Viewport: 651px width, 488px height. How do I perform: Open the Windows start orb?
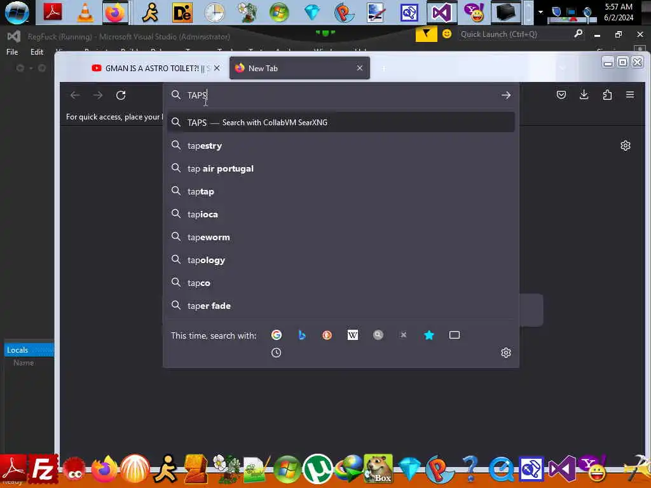pos(17,12)
